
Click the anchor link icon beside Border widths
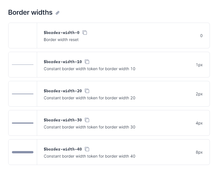coord(58,13)
